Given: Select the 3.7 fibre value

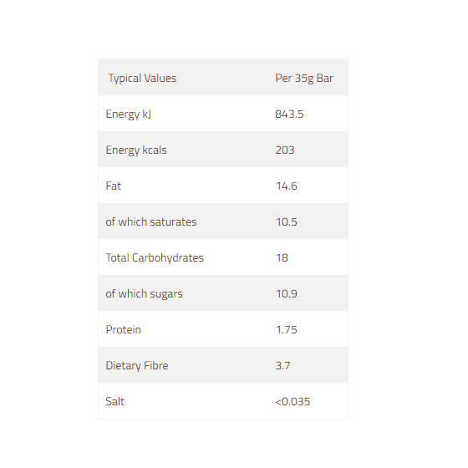Looking at the screenshot, I should click(x=282, y=366).
